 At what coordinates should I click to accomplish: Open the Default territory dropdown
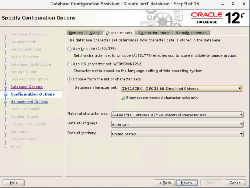[177, 134]
